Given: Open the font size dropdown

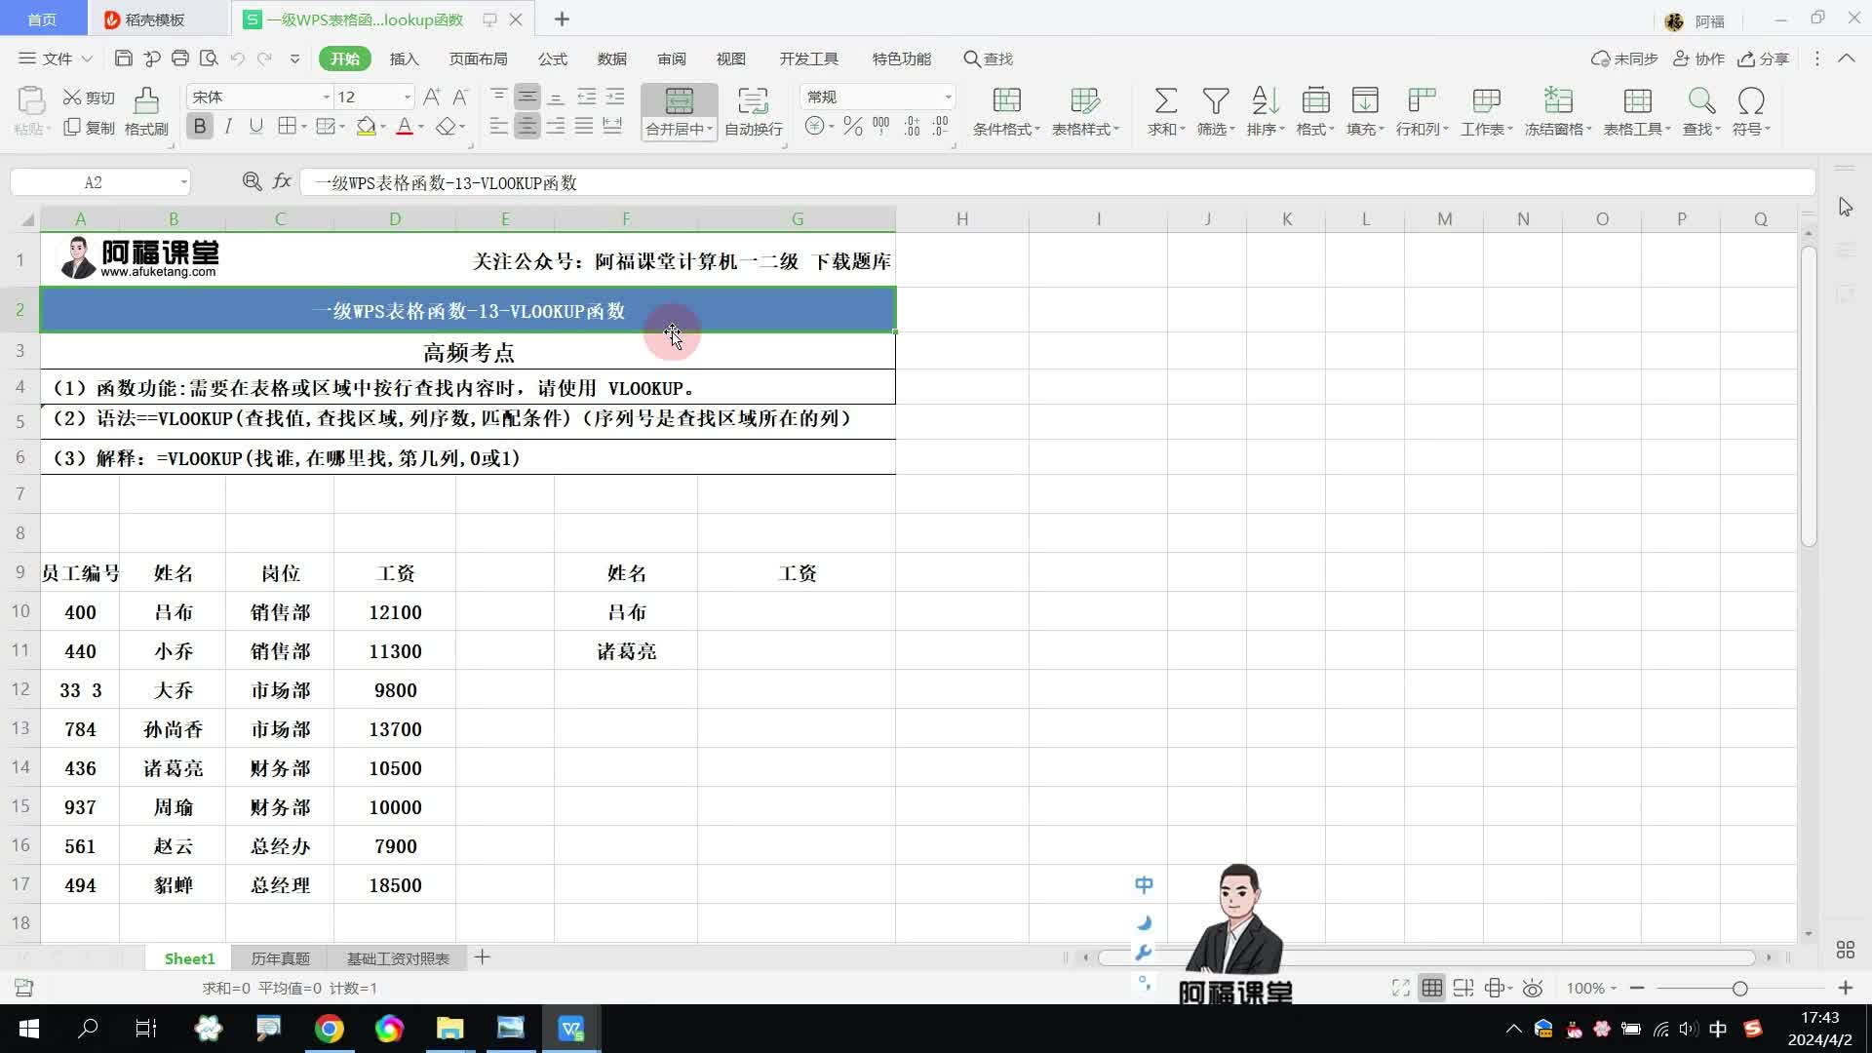Looking at the screenshot, I should click(x=407, y=97).
